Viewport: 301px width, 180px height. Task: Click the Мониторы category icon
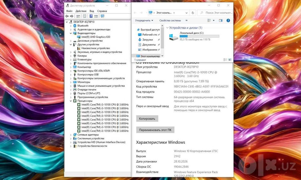75,82
